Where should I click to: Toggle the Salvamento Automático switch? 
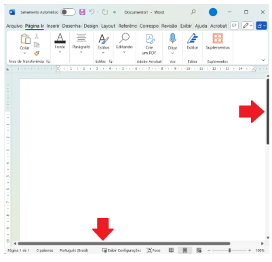[68, 12]
